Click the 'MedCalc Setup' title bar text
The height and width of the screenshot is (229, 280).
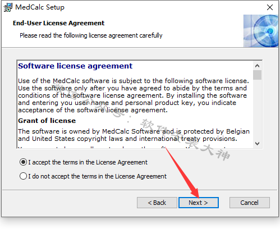click(x=40, y=7)
